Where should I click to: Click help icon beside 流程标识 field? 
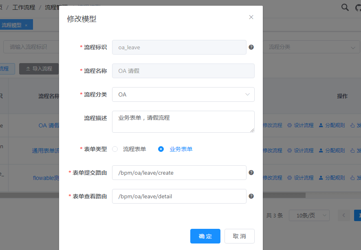pyautogui.click(x=251, y=47)
